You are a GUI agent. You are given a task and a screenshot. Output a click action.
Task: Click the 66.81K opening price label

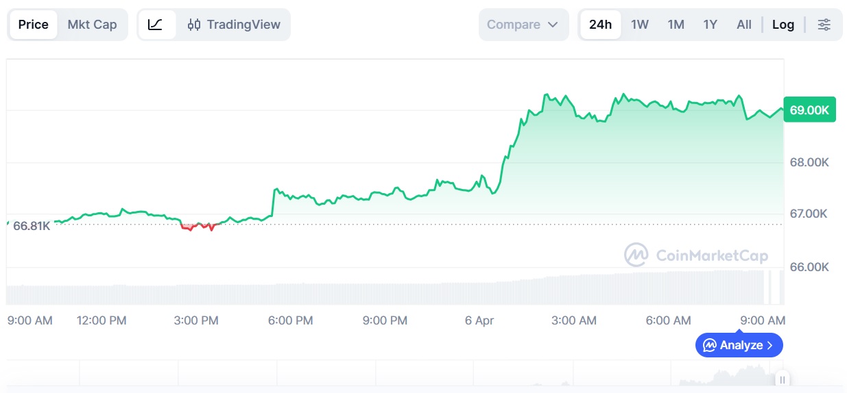(x=32, y=225)
